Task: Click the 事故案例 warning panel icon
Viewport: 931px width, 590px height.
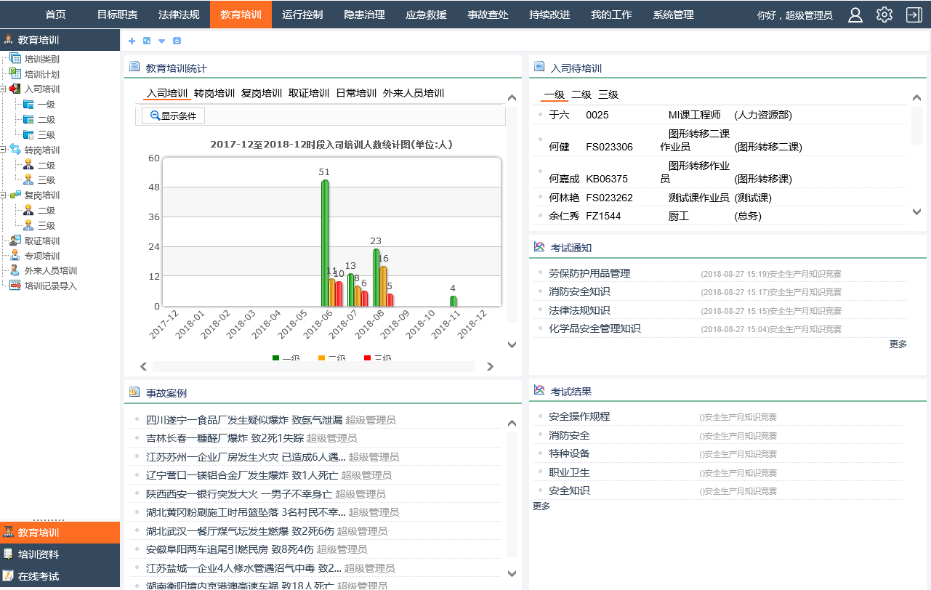Action: point(134,392)
